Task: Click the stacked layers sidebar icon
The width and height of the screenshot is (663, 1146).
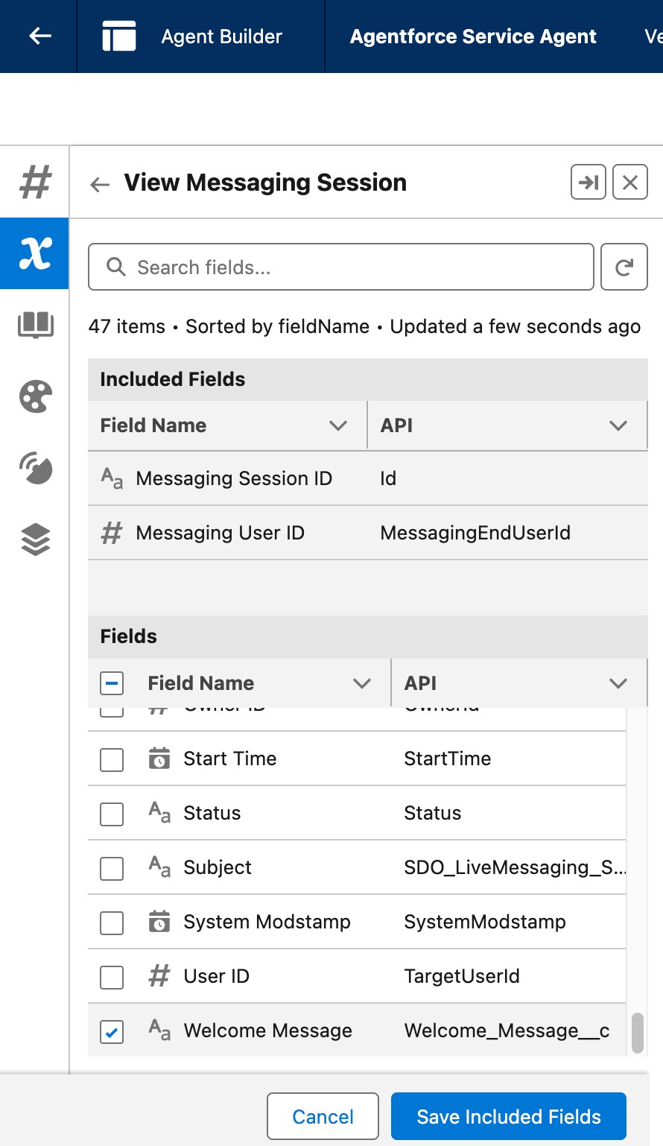Action: 35,539
